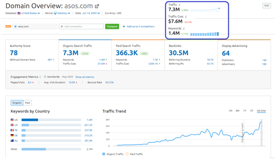Click the Bounce Rate 30.23% value
The width and height of the screenshot is (276, 159).
pyautogui.click(x=109, y=82)
